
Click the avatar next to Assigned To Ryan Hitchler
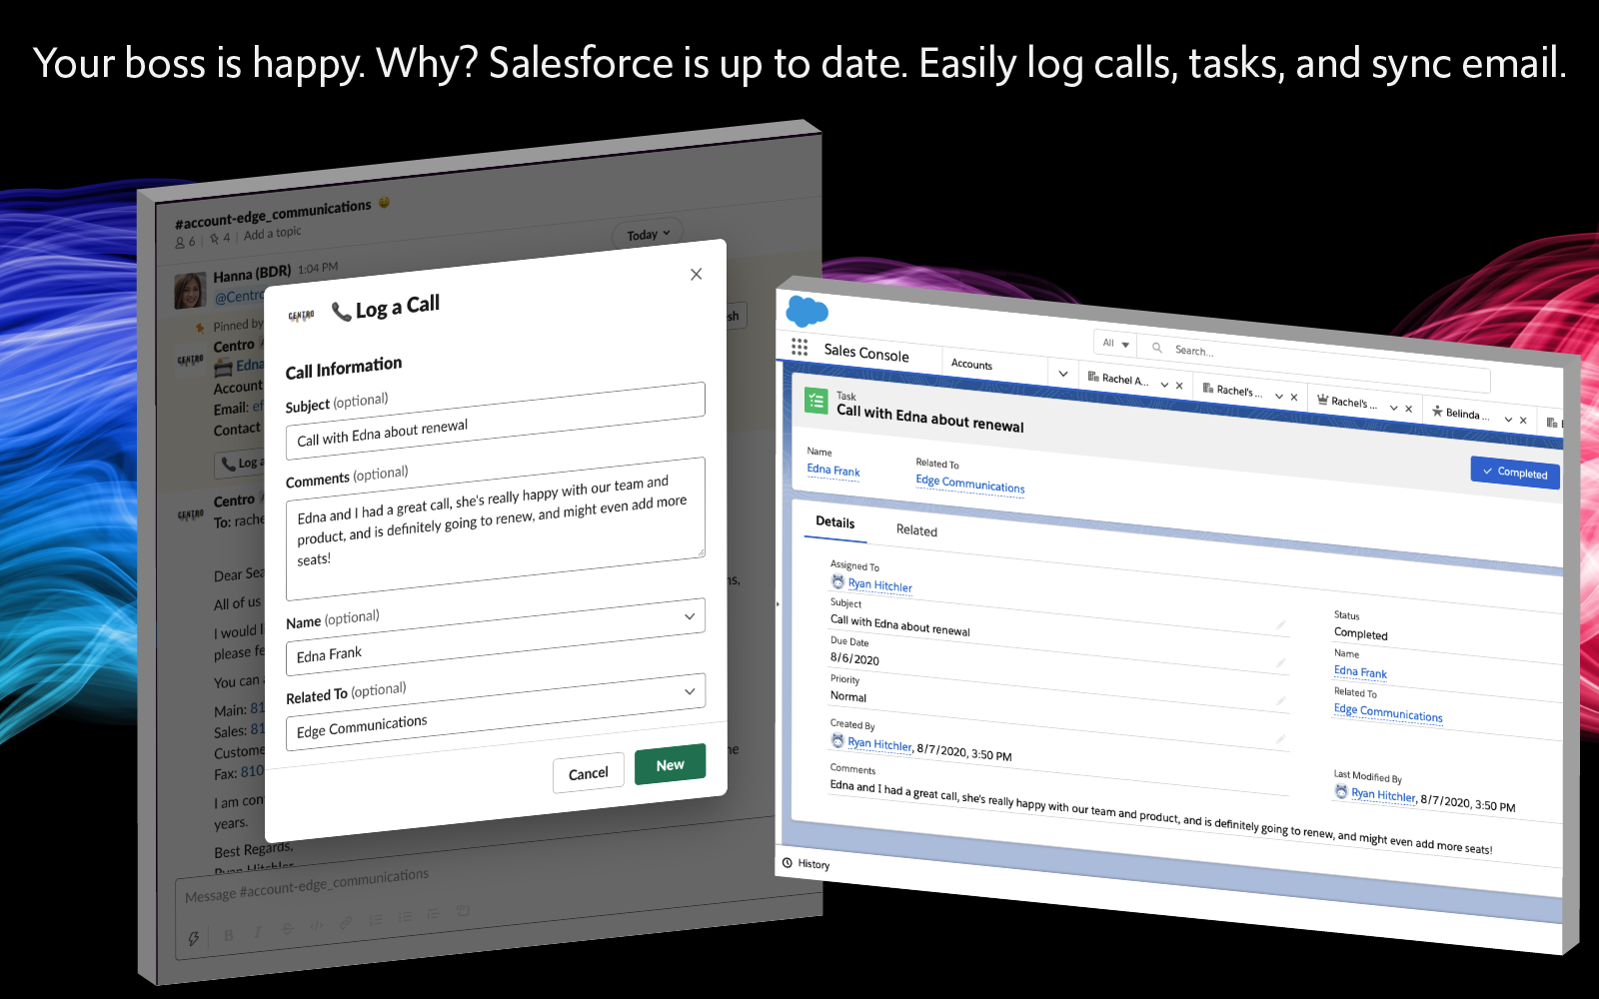(837, 581)
